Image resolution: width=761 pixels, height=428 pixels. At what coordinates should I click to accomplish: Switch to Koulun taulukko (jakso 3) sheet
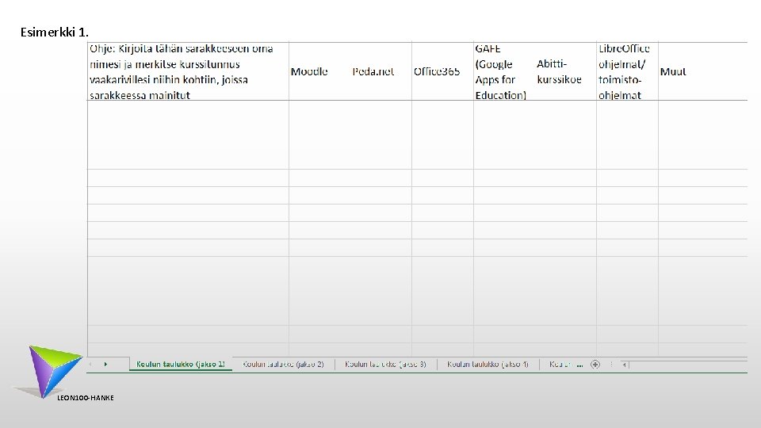click(x=385, y=364)
